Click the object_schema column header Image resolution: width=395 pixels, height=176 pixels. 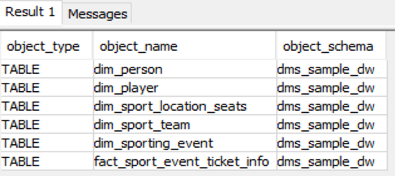coord(331,45)
